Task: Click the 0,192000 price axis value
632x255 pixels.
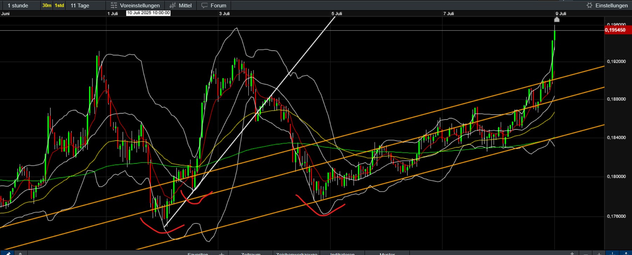Action: [616, 62]
